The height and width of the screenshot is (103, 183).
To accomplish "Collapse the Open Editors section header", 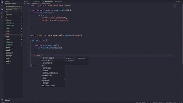I will (x=13, y=3).
